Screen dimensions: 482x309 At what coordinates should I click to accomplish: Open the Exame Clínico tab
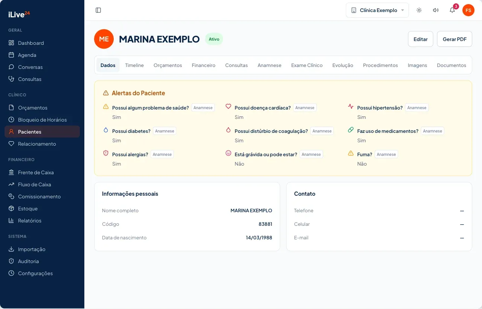tap(307, 65)
